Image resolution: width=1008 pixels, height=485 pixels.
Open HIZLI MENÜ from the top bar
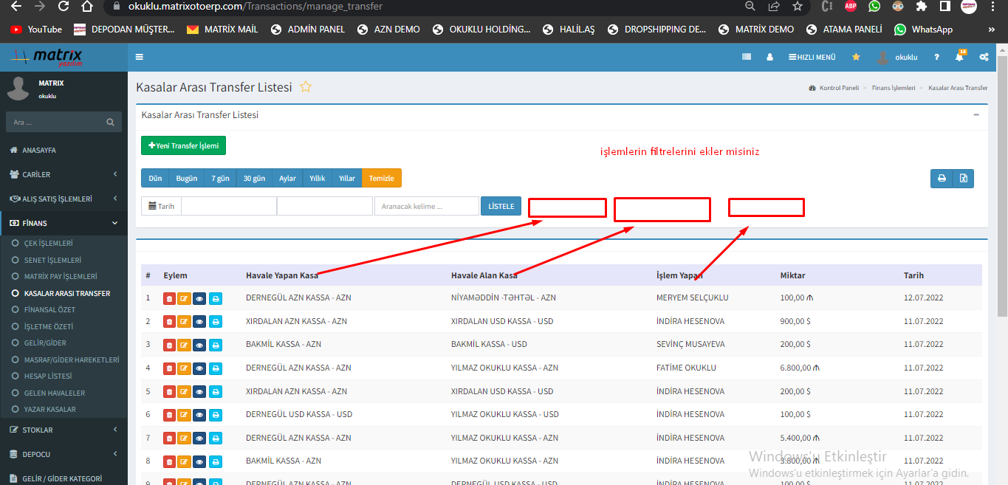(x=812, y=58)
